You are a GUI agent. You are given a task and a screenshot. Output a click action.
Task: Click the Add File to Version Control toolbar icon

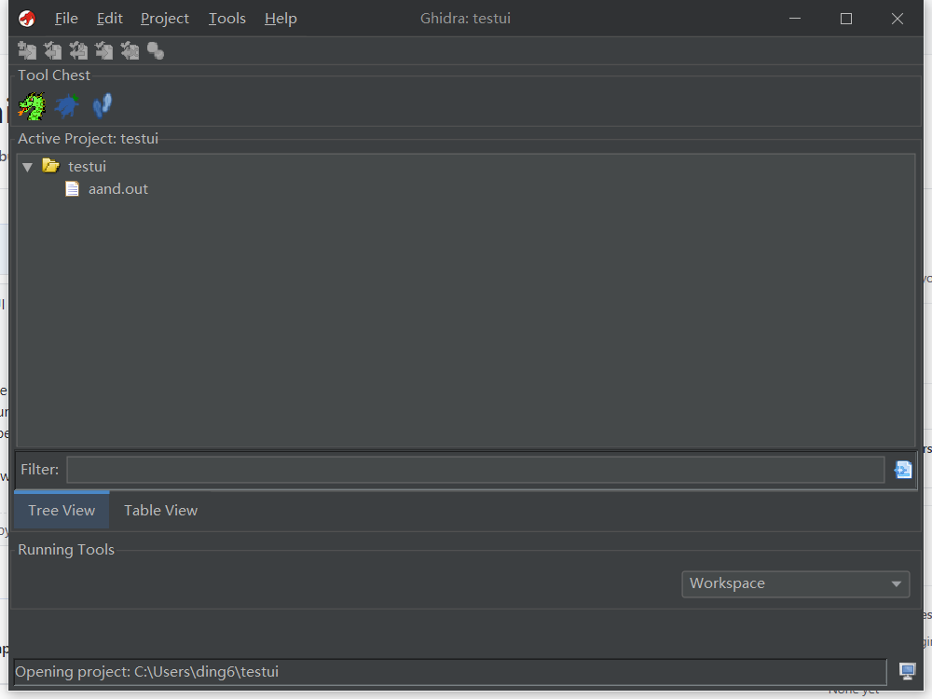(x=27, y=51)
